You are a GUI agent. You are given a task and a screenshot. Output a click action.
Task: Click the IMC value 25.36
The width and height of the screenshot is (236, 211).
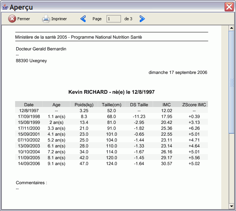[x=167, y=128]
